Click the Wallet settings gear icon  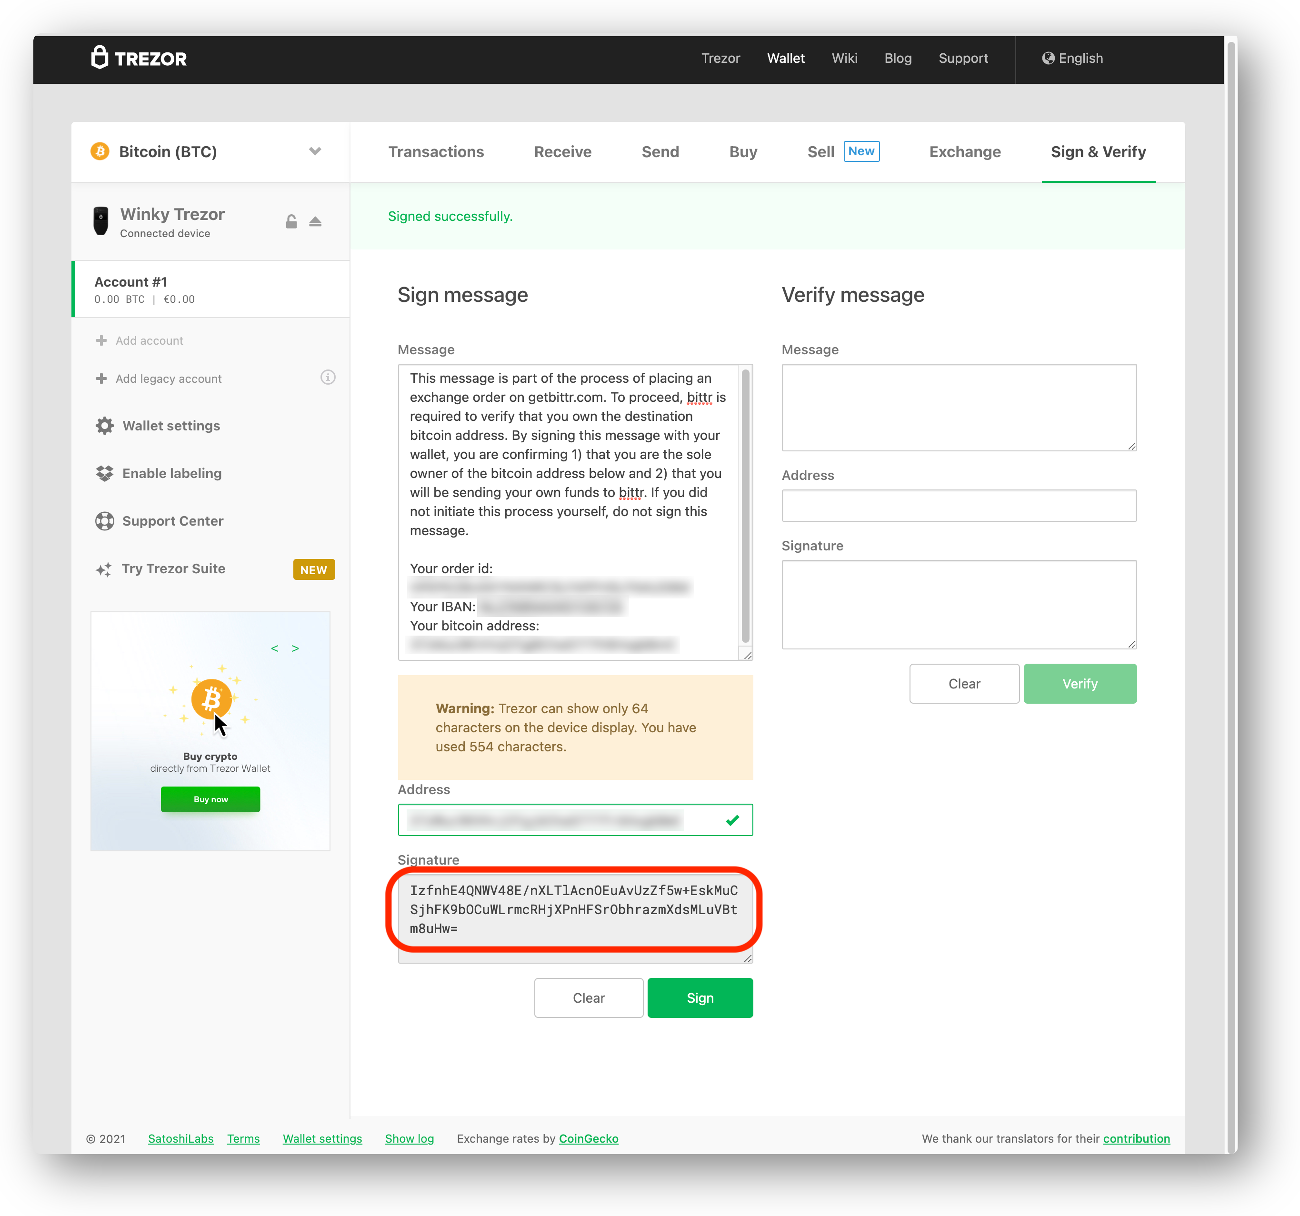105,426
